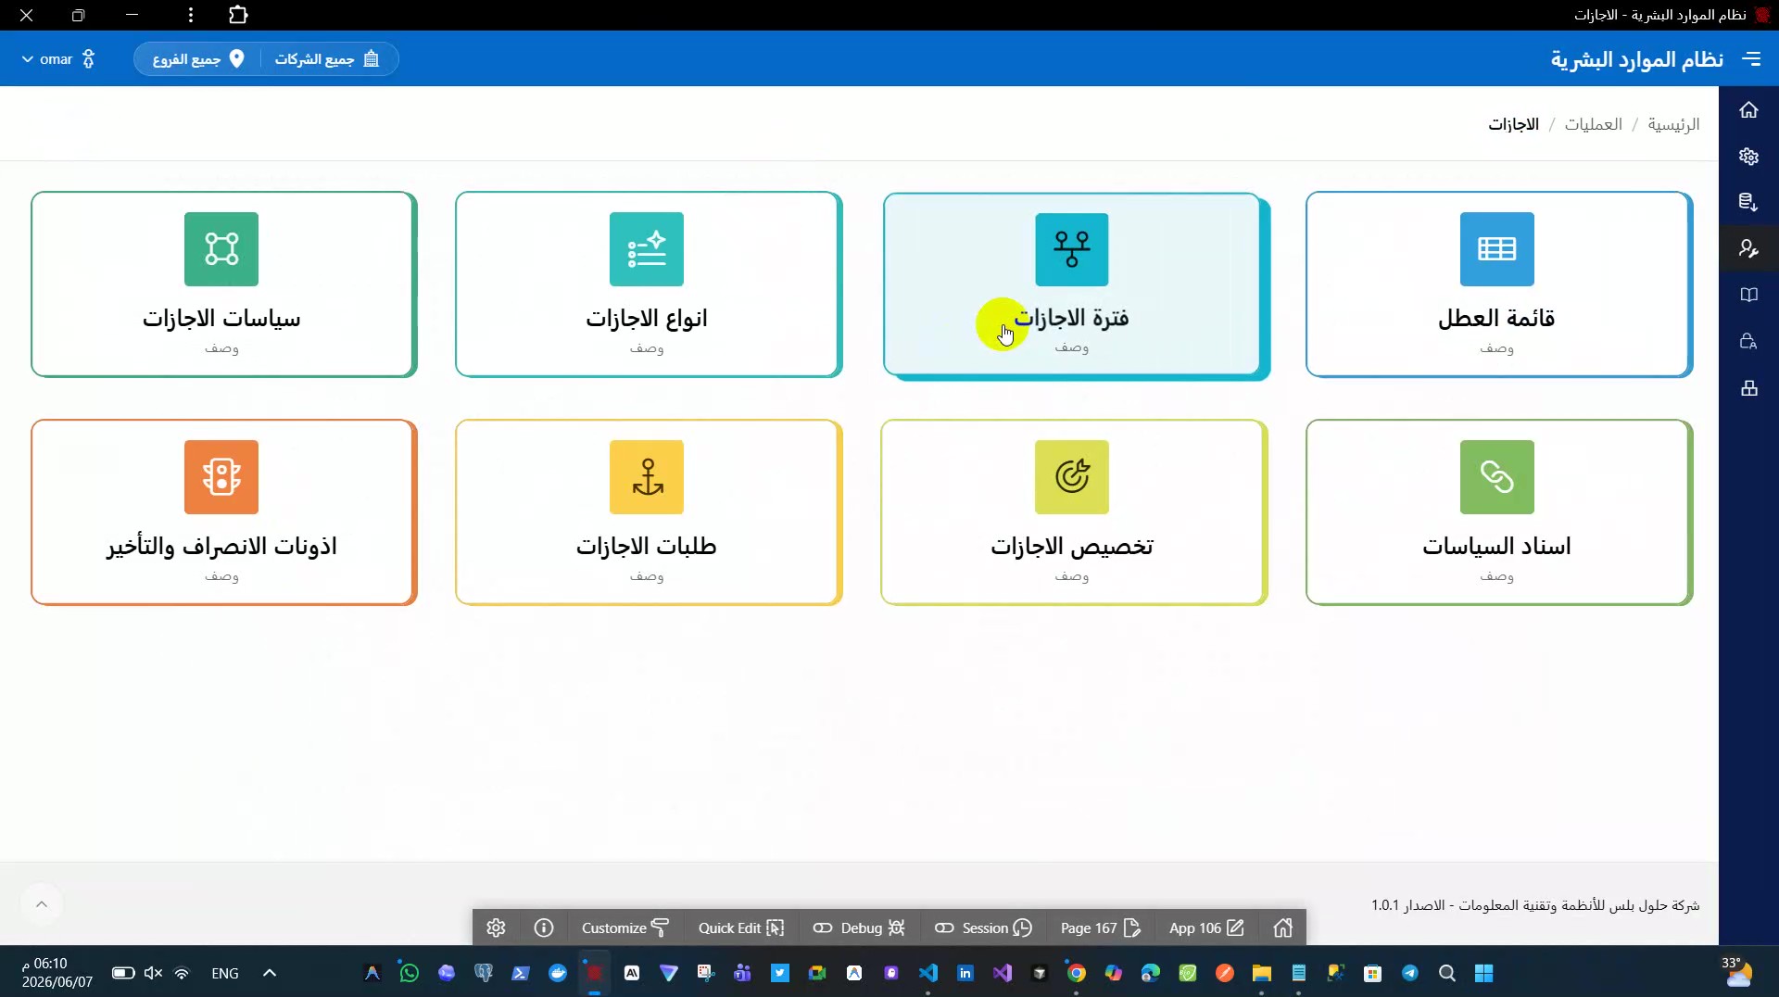The image size is (1779, 997).
Task: Open Page 167 in the developer toolbar
Action: coord(1100,928)
